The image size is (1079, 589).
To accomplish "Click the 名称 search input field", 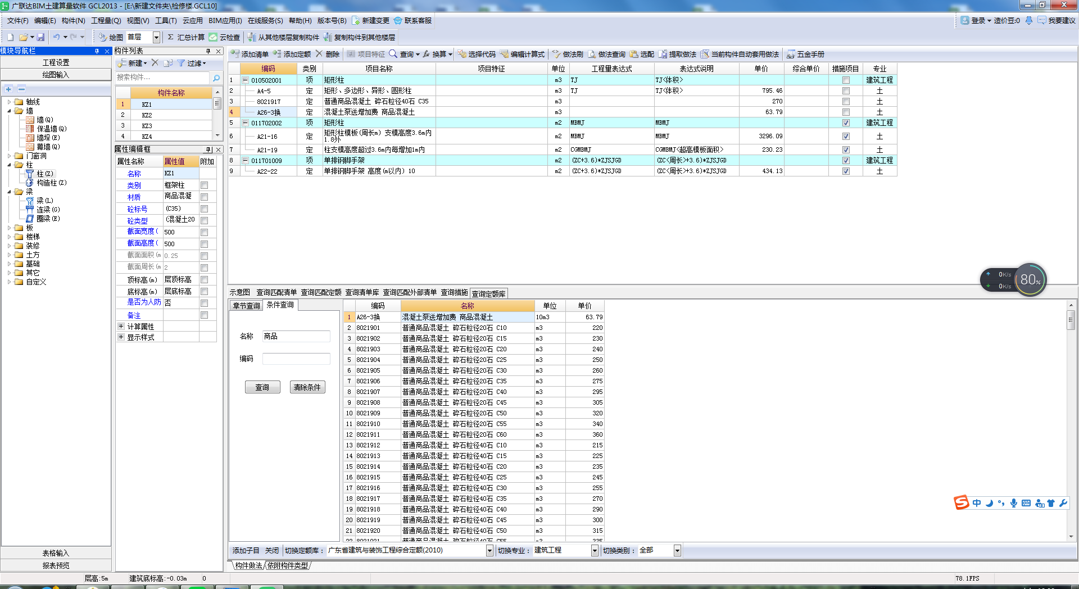I will click(296, 336).
